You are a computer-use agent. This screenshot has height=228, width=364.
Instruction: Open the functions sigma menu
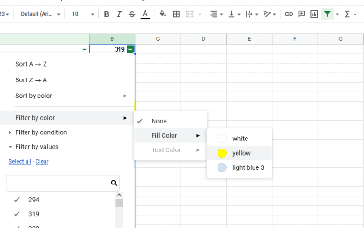point(347,14)
